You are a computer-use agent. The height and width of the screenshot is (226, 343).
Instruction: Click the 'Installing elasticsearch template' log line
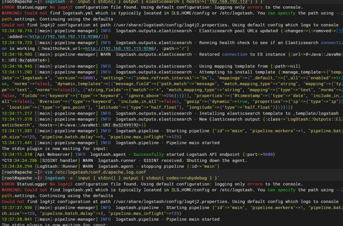coord(170,113)
